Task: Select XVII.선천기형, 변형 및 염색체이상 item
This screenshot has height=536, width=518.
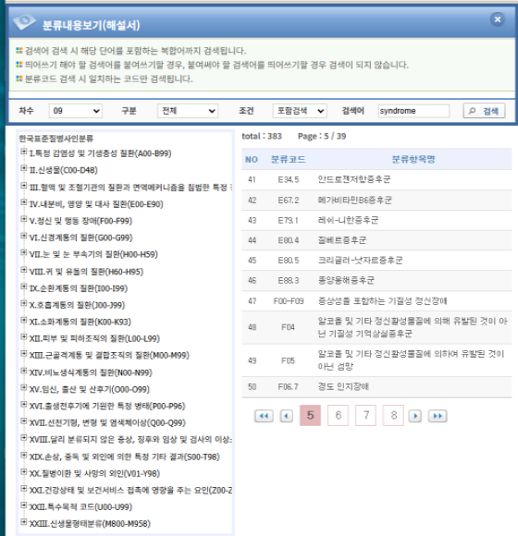Action: pos(107,422)
